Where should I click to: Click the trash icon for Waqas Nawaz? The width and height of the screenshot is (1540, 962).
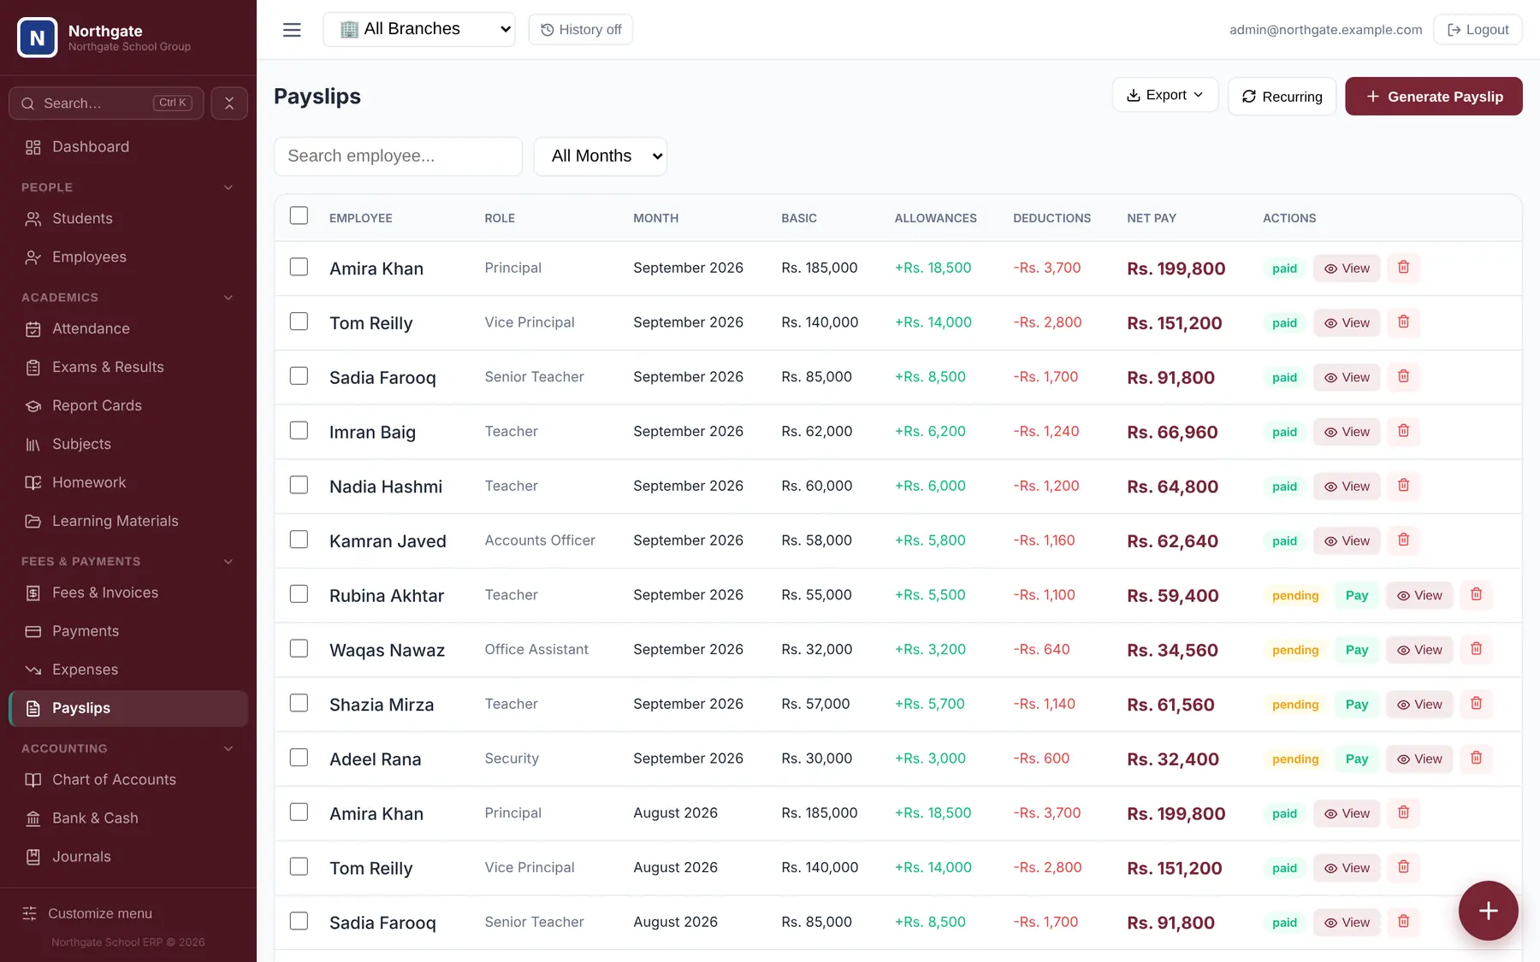tap(1476, 649)
